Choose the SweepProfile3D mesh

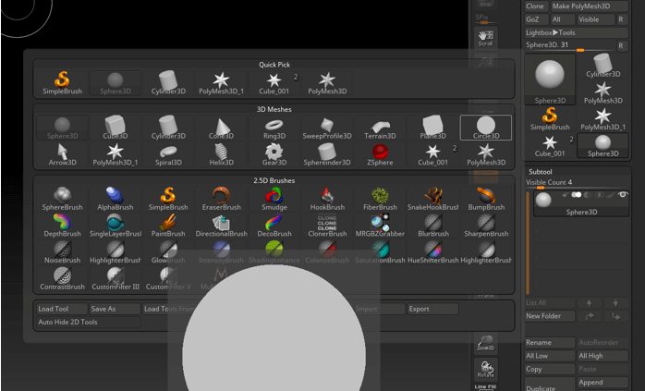click(327, 128)
